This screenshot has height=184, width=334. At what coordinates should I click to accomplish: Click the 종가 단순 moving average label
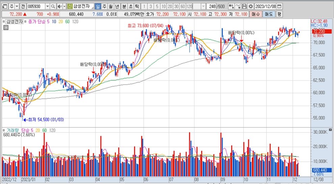pos(37,22)
